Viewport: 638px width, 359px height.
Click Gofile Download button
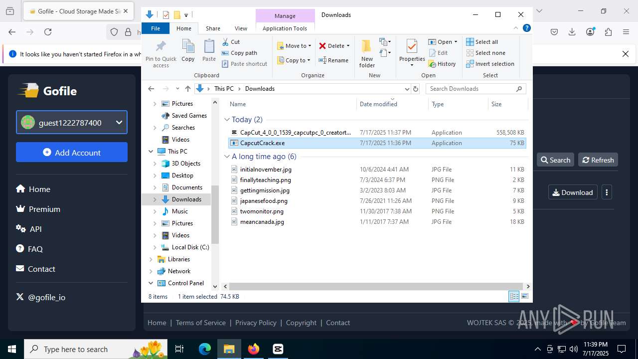click(573, 192)
